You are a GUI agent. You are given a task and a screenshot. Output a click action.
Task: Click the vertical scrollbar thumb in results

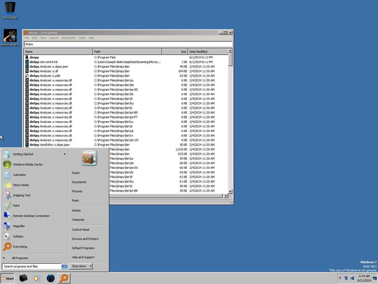pos(230,60)
